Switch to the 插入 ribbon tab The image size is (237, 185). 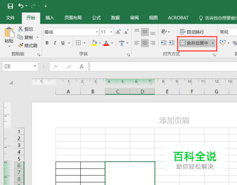click(x=50, y=18)
